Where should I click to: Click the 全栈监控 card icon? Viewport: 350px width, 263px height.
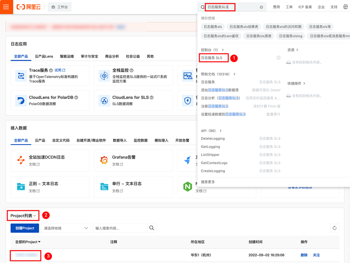(104, 76)
